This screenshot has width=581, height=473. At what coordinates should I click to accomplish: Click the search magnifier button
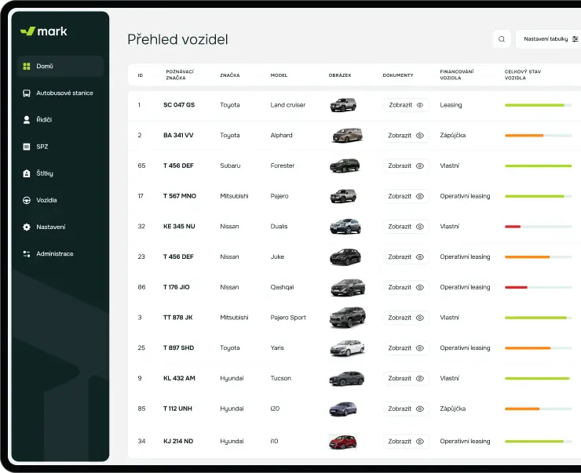pyautogui.click(x=502, y=39)
